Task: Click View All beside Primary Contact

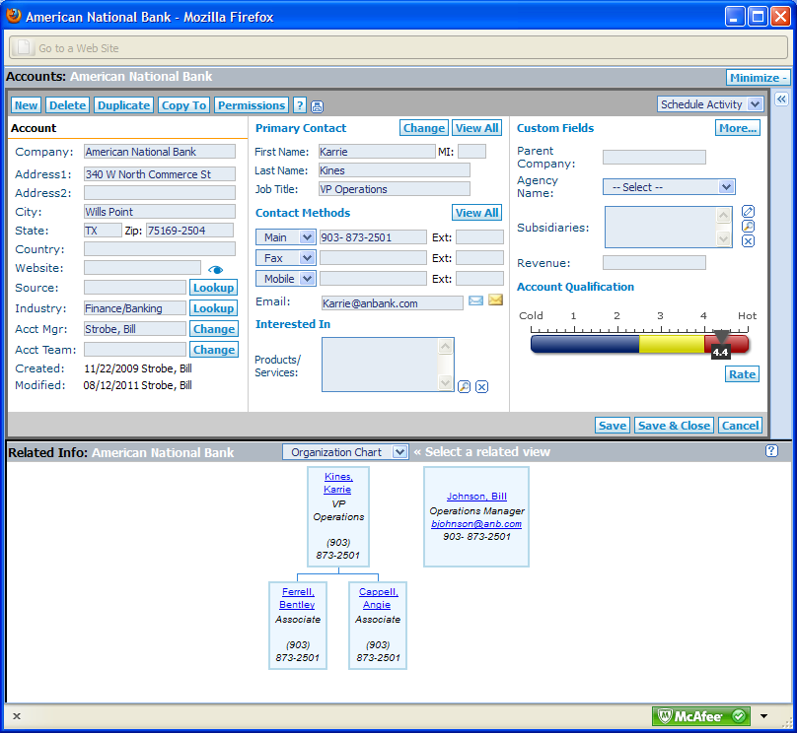Action: 476,128
